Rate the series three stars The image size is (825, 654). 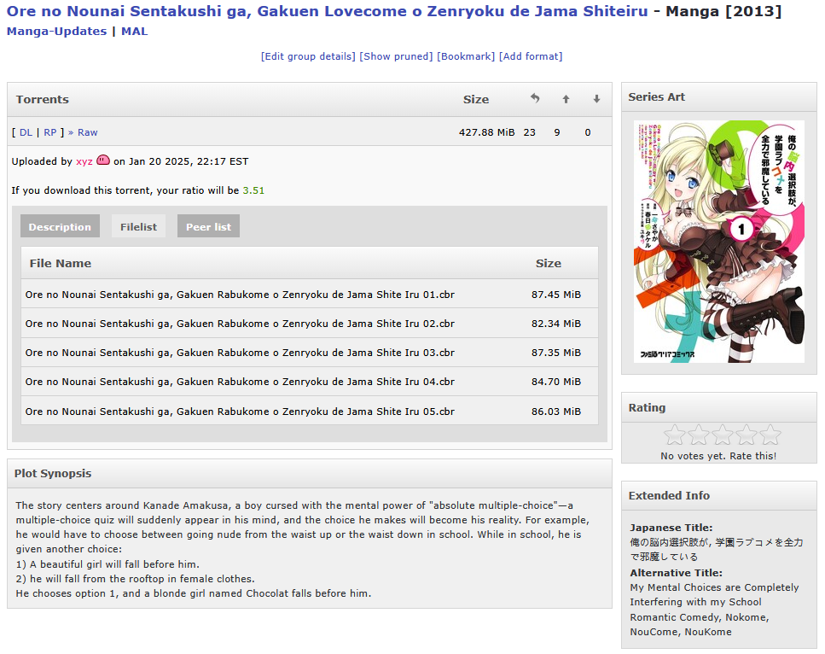pos(723,435)
